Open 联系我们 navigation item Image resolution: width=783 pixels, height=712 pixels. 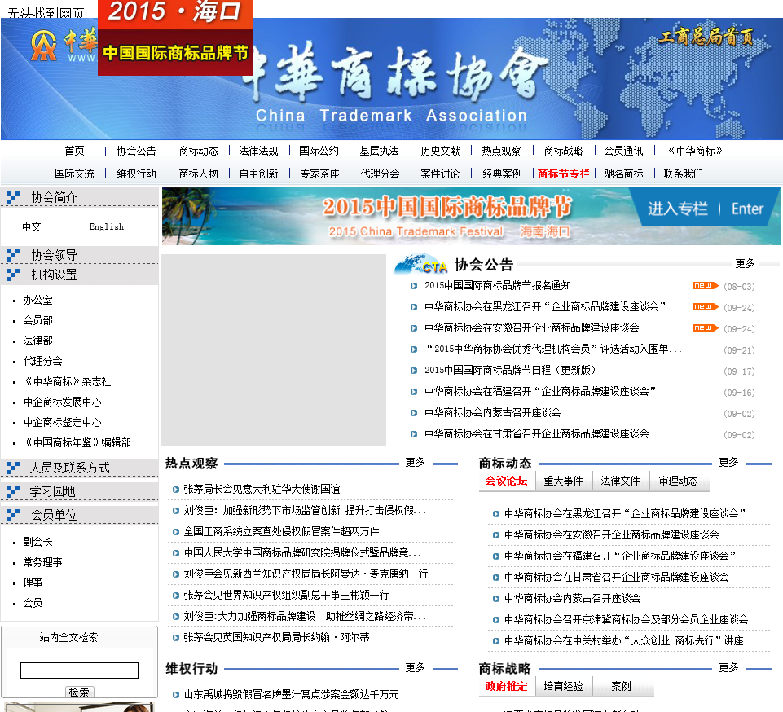683,174
